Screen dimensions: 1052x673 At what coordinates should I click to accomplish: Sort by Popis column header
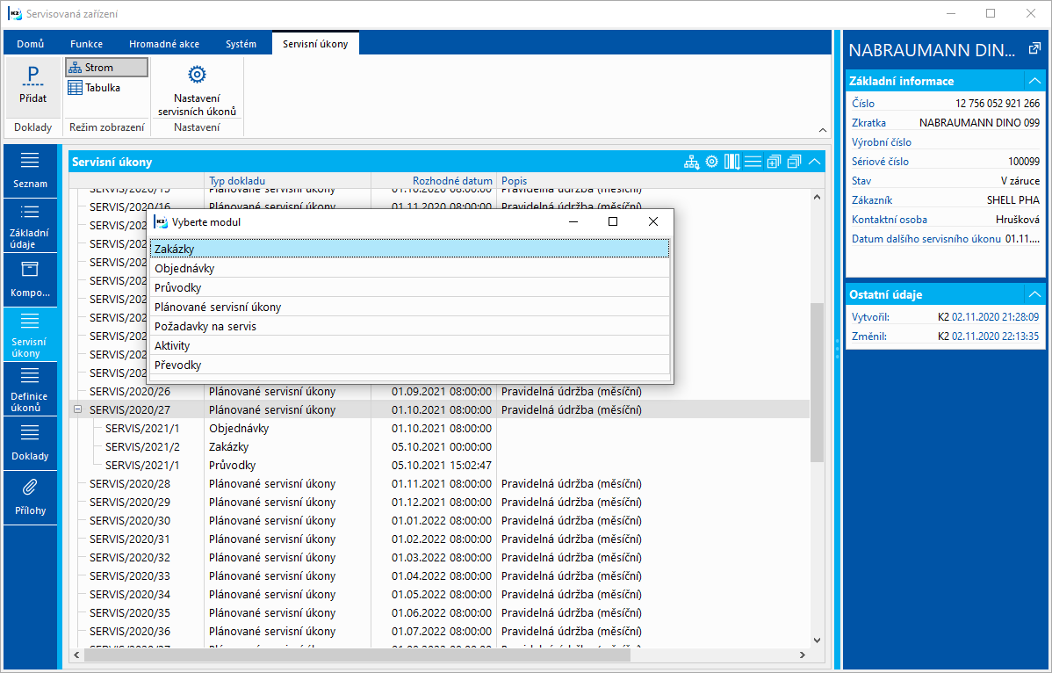click(x=652, y=180)
